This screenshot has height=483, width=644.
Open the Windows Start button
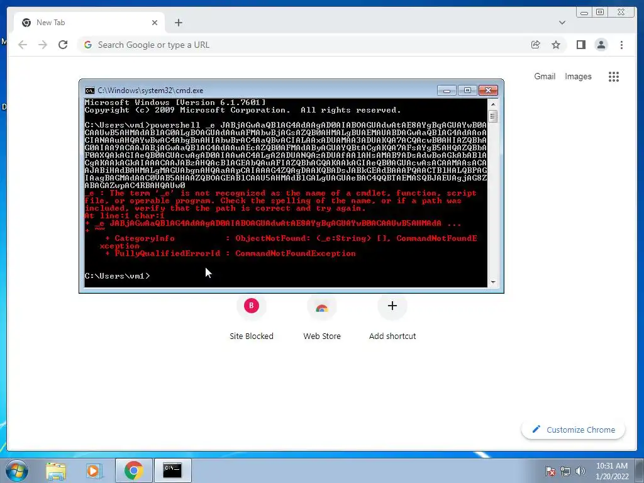click(x=16, y=470)
